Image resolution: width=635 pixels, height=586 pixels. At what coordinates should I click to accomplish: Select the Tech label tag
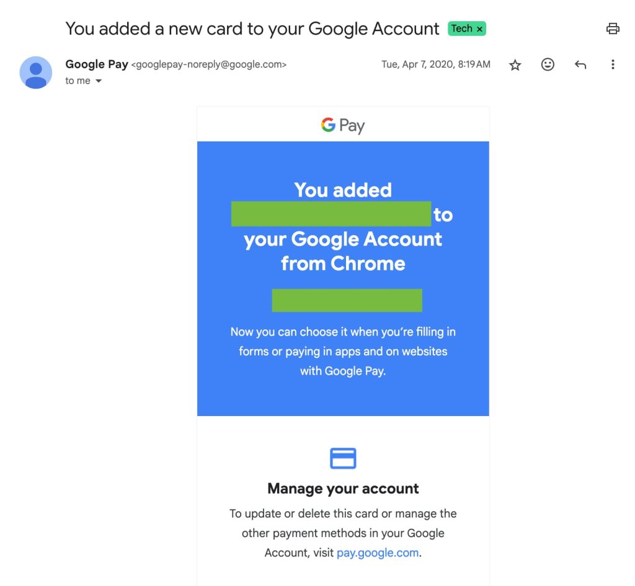(464, 29)
